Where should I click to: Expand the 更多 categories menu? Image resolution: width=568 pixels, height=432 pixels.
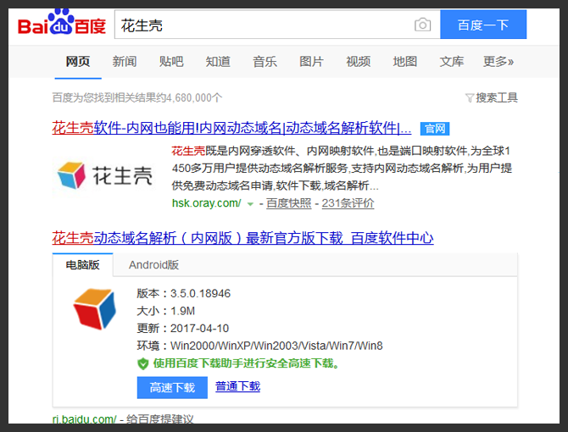pyautogui.click(x=498, y=62)
